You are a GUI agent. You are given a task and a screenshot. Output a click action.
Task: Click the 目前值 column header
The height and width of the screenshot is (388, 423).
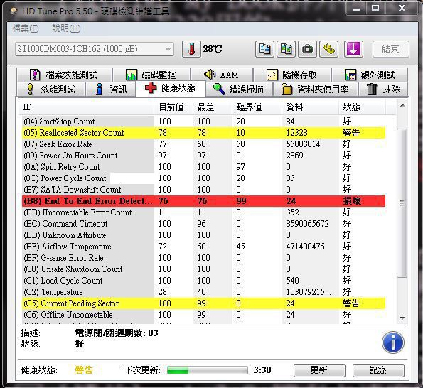[173, 107]
